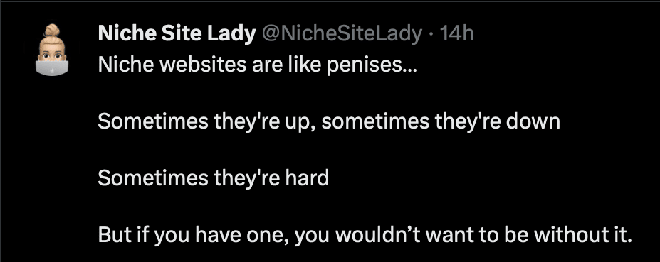
Task: Click the word "Site" in the bold name
Action: [182, 33]
